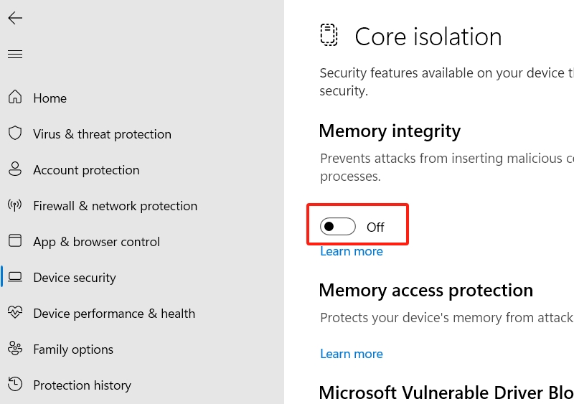Open Learn more under Memory access protection
574x404 pixels.
point(352,354)
